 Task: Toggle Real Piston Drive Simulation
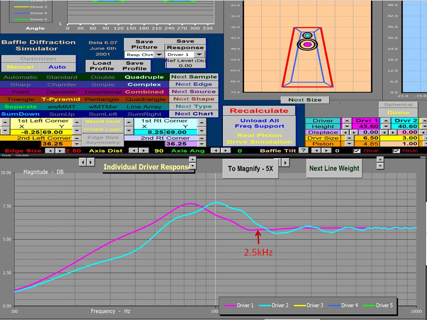click(x=259, y=139)
